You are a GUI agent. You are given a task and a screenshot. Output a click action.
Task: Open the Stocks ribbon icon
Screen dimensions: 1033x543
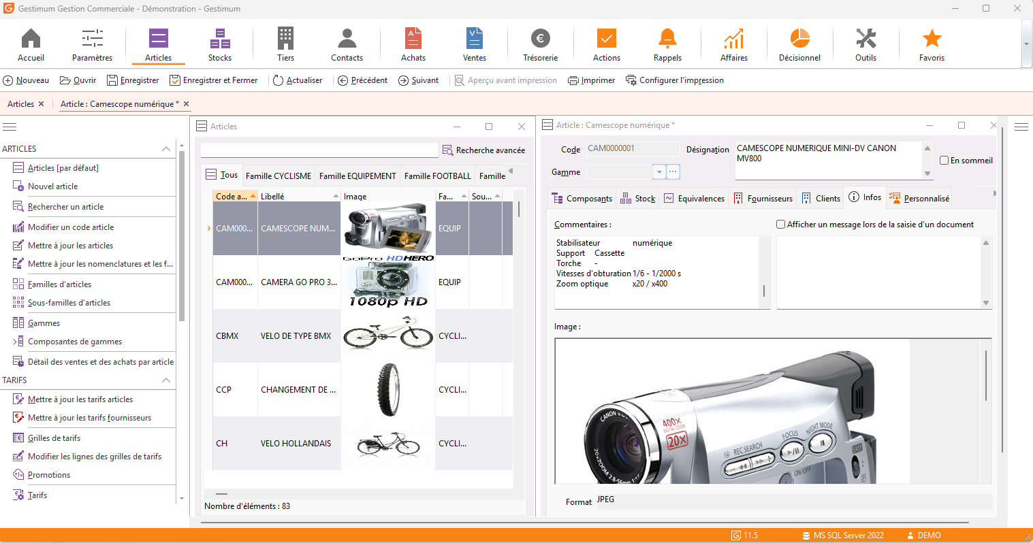click(219, 45)
